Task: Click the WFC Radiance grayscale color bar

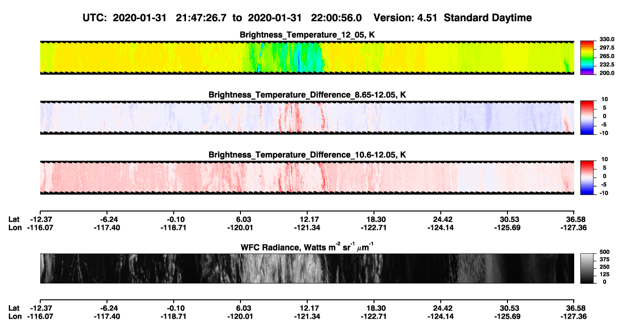Action: coord(587,268)
